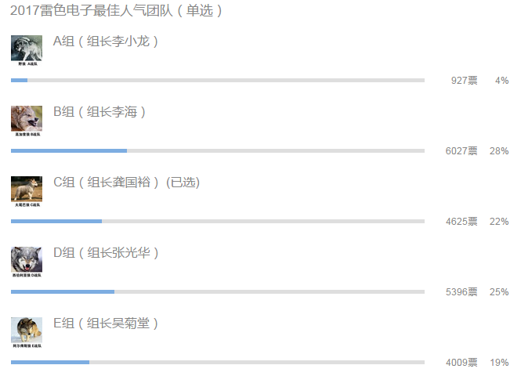
Task: Click the 5396票 vote count
Action: tap(461, 292)
